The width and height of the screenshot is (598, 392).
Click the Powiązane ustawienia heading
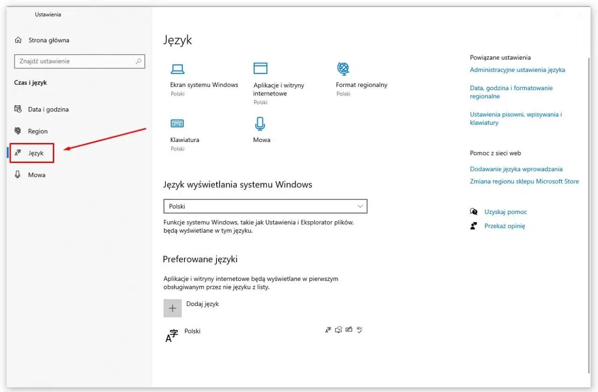500,57
